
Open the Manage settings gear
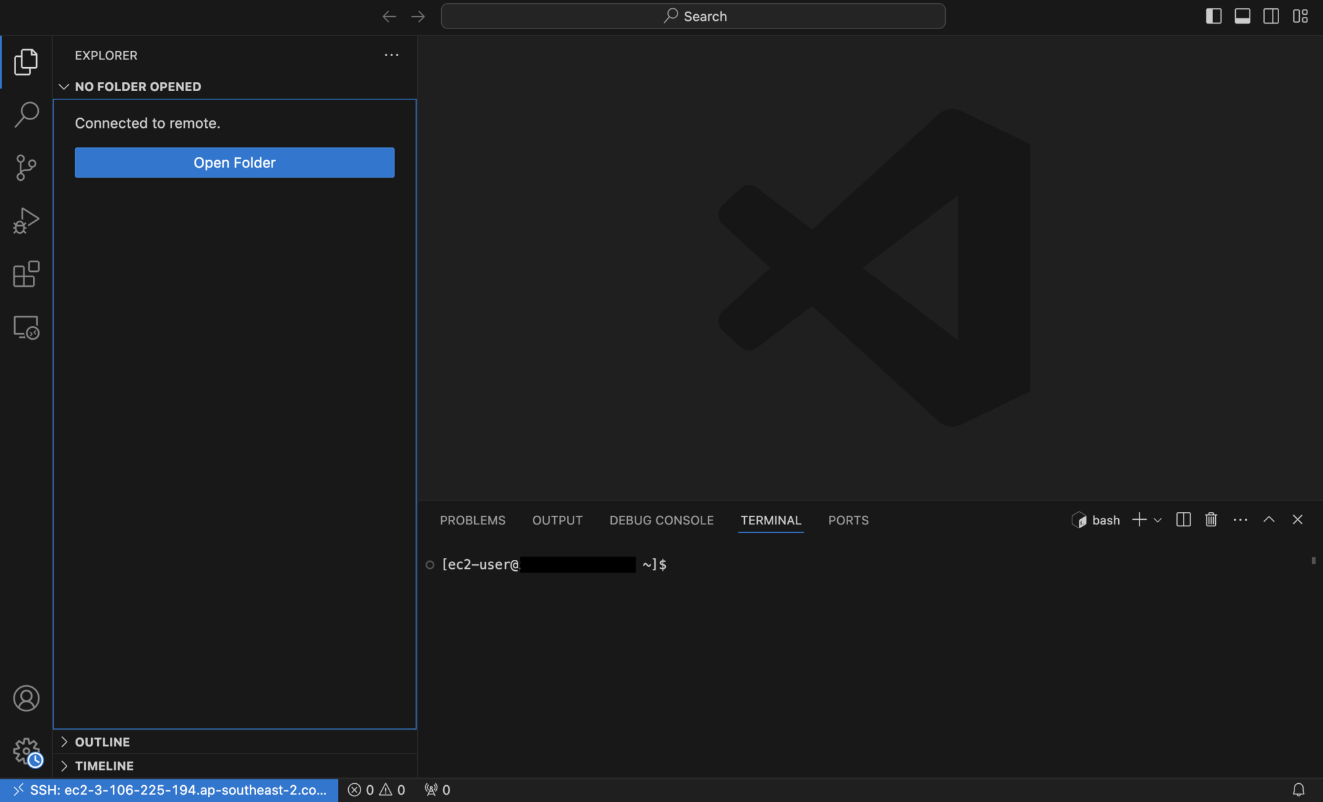coord(26,751)
